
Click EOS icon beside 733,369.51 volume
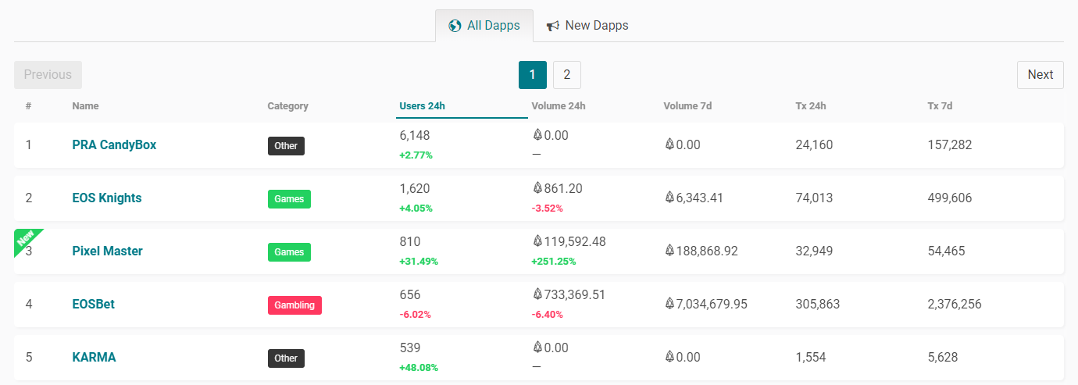point(537,294)
